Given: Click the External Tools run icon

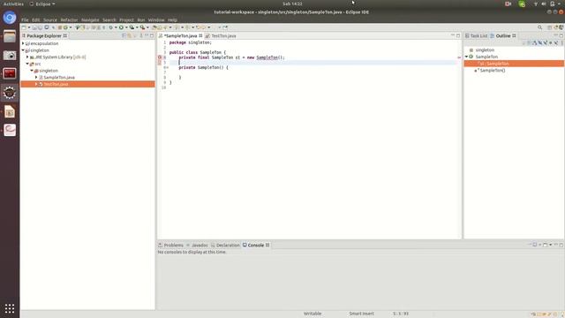Looking at the screenshot, I should click(x=142, y=27).
